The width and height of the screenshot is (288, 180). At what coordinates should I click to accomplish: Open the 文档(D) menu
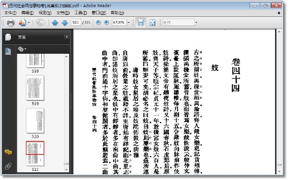click(63, 12)
